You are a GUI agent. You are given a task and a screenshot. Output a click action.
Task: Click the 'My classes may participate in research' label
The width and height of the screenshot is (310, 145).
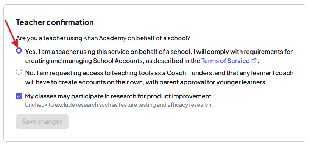119,96
